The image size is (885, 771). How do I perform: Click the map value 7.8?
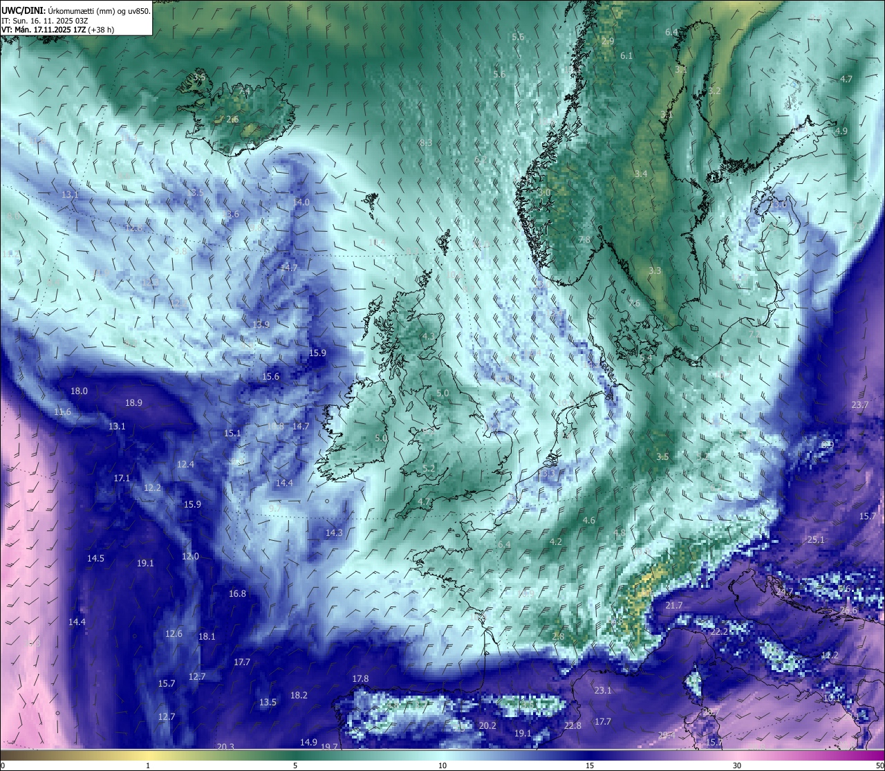584,239
